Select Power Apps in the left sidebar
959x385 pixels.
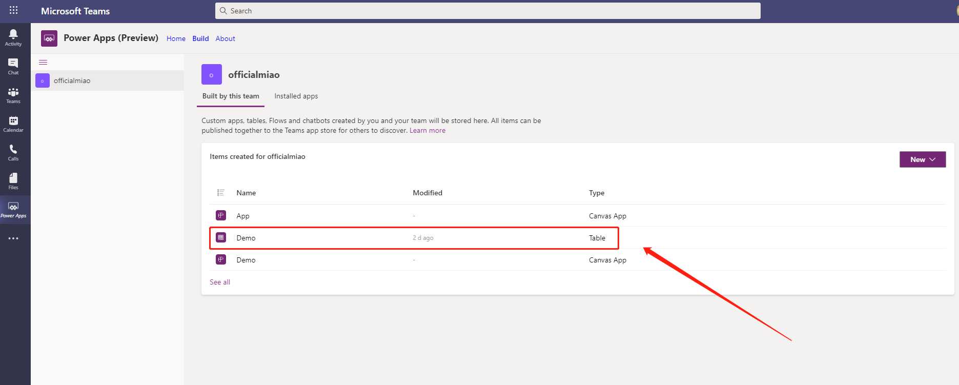click(13, 210)
